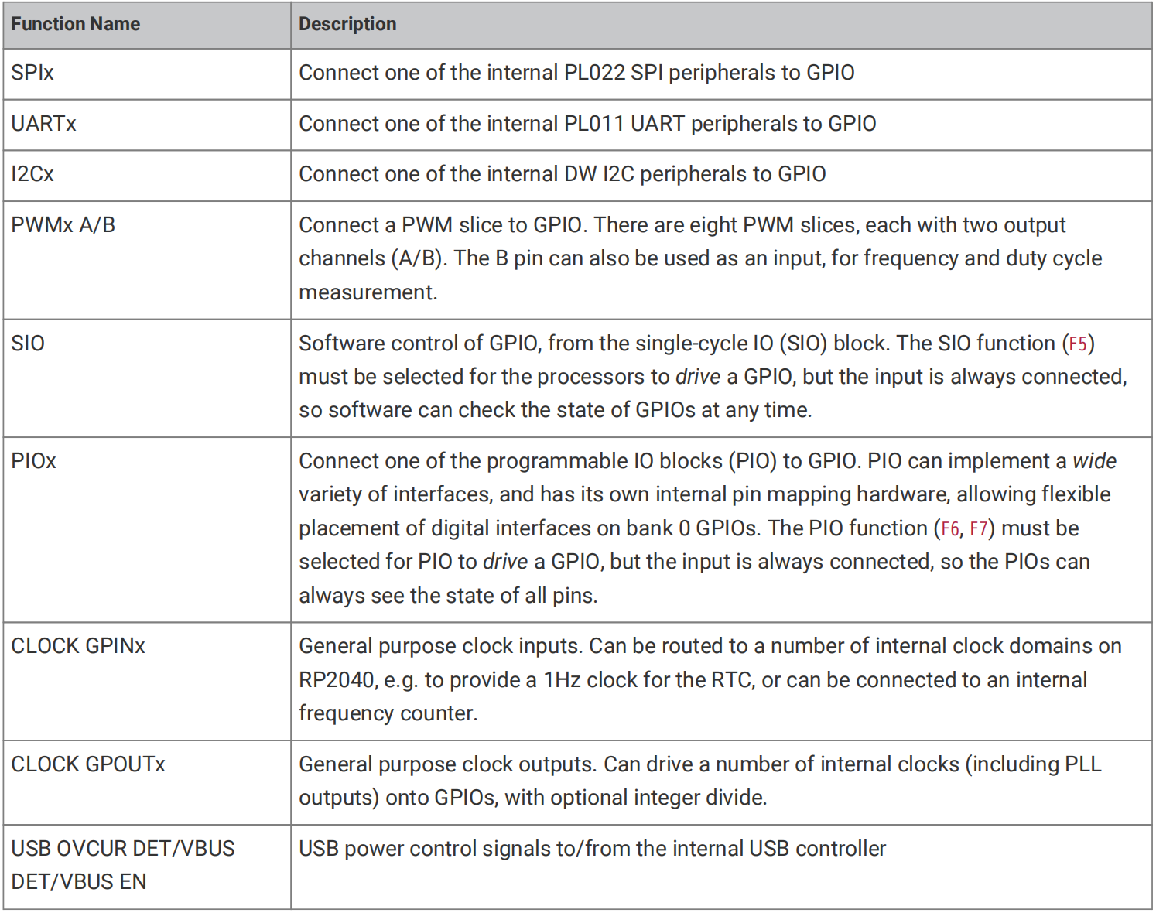The height and width of the screenshot is (913, 1156).
Task: Click the USB power control signals description
Action: [x=592, y=849]
